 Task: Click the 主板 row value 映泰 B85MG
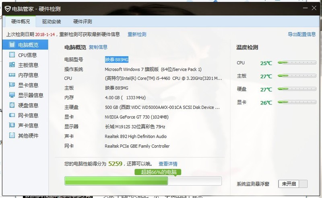[x=116, y=88]
